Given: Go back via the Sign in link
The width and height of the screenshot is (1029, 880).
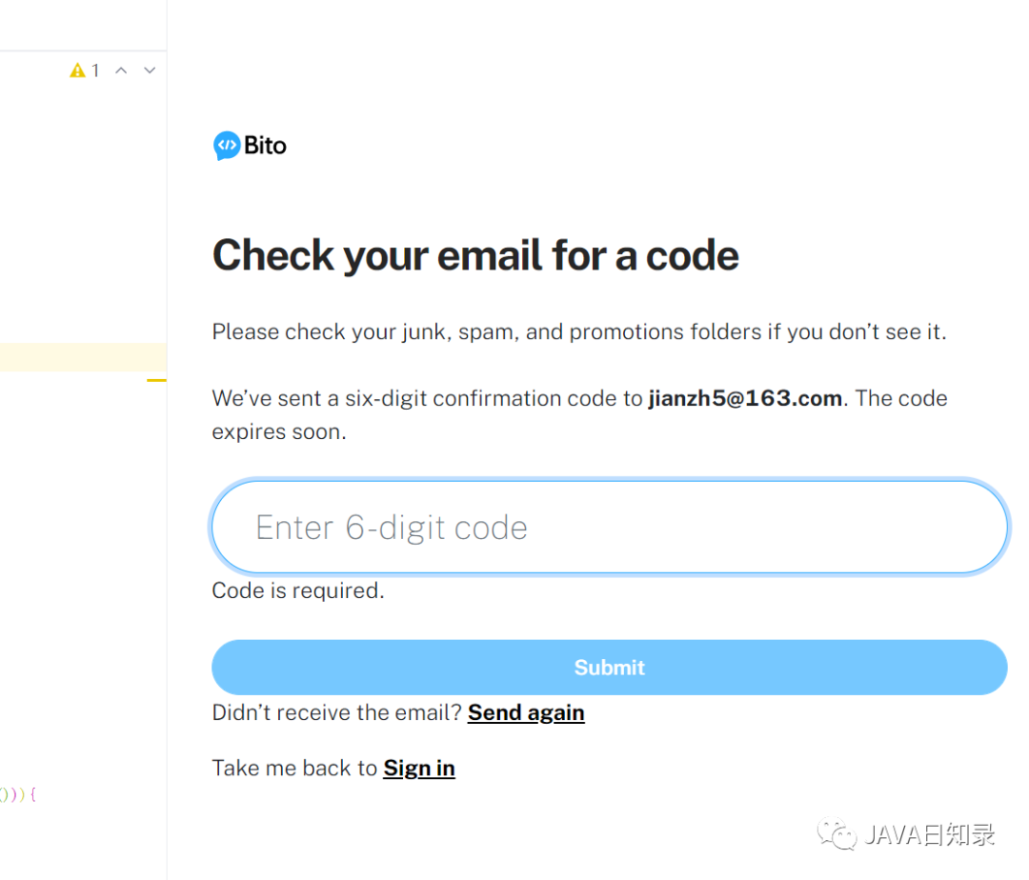Looking at the screenshot, I should (419, 768).
